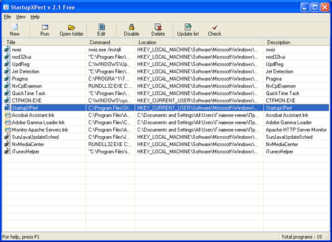The height and width of the screenshot is (242, 332).
Task: Click the New toolbar icon
Action: [x=15, y=27]
